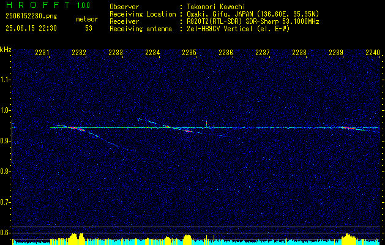Click the HROFFT title text
Image resolution: width=385 pixels, height=245 pixels.
37,5
